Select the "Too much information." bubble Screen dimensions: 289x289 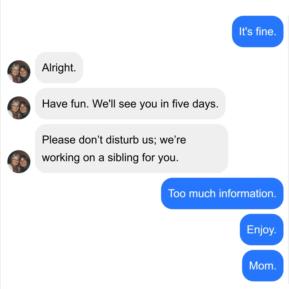[222, 194]
